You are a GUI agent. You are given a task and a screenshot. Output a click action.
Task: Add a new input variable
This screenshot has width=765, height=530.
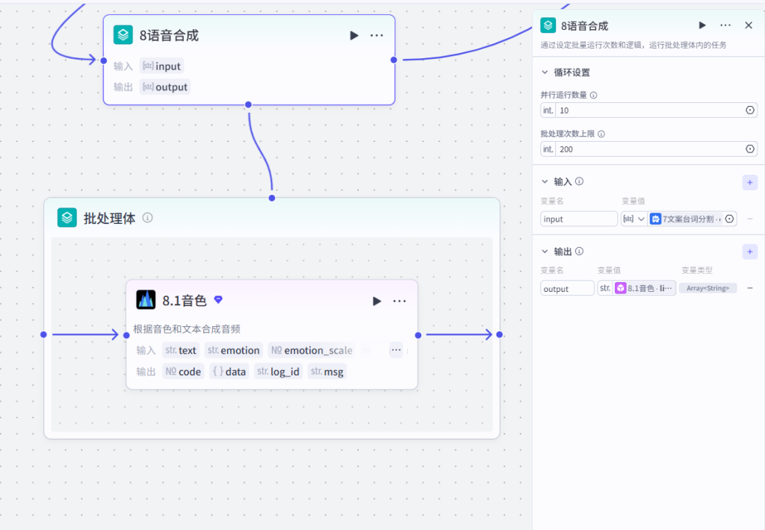coord(750,182)
